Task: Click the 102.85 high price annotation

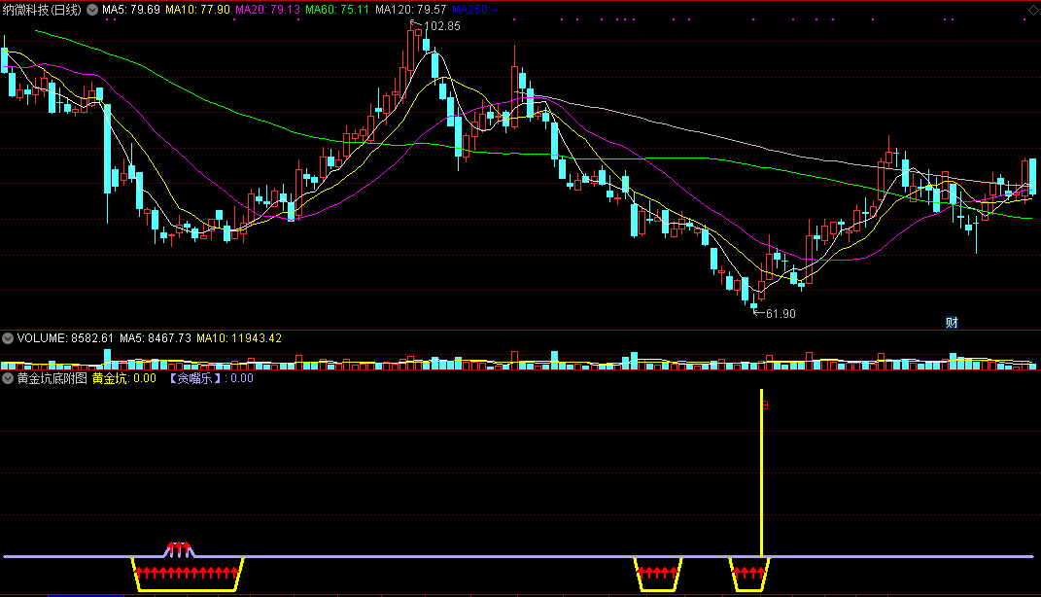Action: click(441, 26)
